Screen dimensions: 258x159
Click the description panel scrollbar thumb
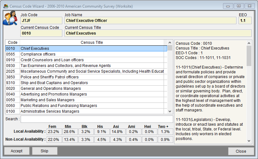click(249, 56)
